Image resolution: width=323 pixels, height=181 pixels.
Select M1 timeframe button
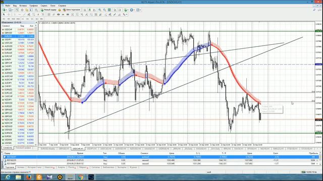4,19
